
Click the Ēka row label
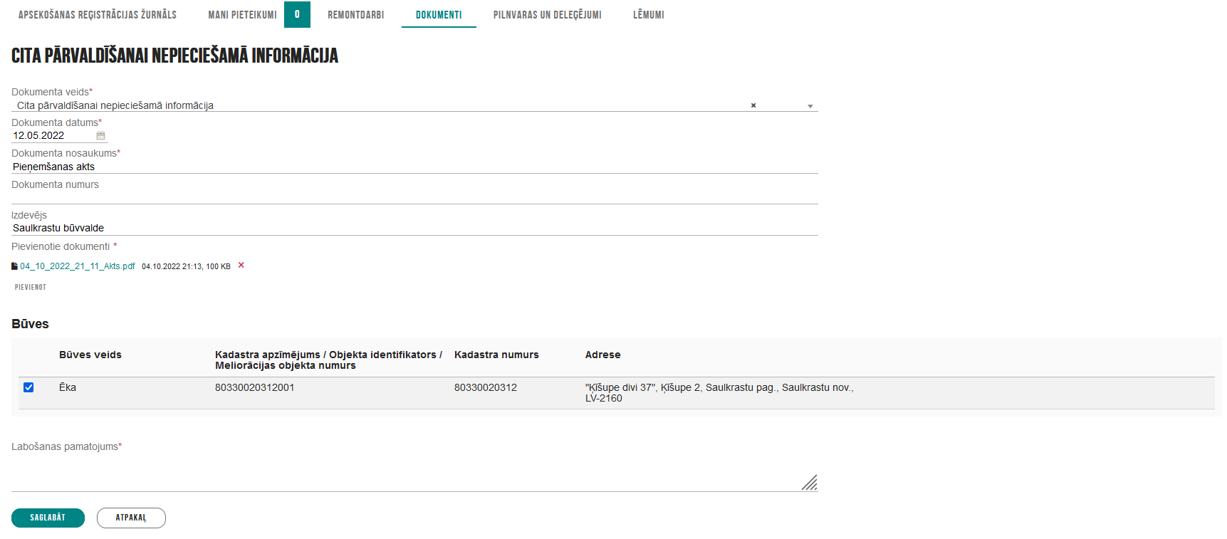pos(68,387)
